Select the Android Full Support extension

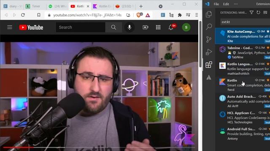point(243,134)
